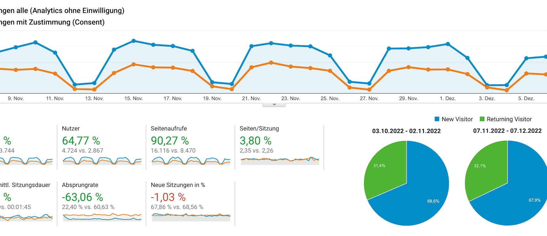Select the Seitenaufrufe metric value 90,27 %
547x236 pixels.
pyautogui.click(x=170, y=141)
